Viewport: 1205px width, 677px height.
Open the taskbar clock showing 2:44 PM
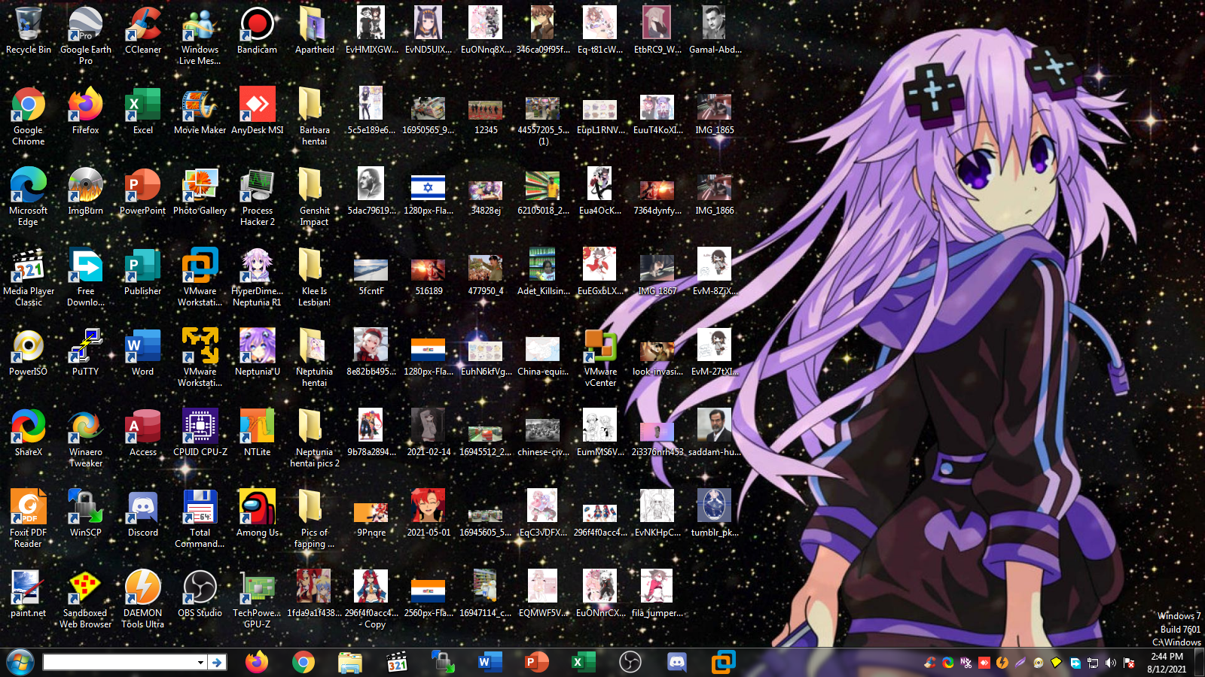pos(1167,662)
